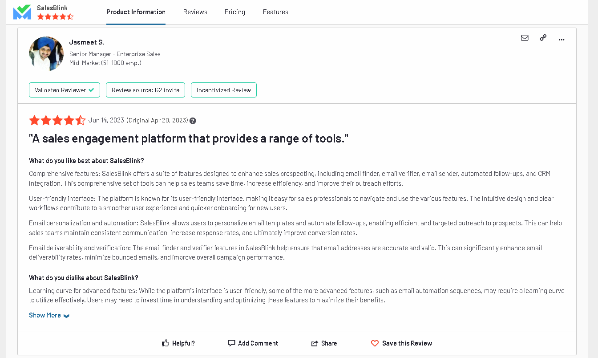
Task: Open the Reviews tab
Action: tap(195, 12)
